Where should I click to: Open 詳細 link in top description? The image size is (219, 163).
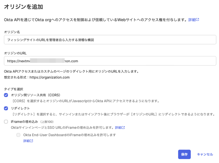pyautogui.click(x=194, y=20)
